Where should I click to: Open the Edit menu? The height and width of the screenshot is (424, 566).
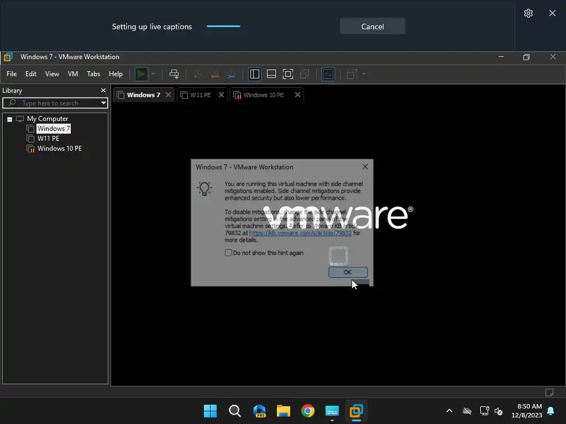[x=31, y=74]
